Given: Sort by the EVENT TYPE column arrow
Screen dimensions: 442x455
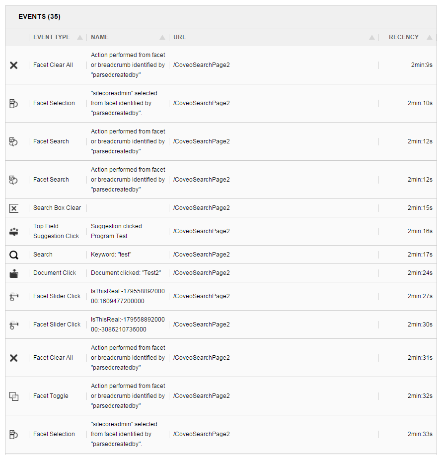Looking at the screenshot, I should point(79,37).
